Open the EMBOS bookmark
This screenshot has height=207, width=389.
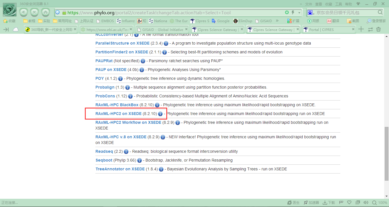[105, 21]
